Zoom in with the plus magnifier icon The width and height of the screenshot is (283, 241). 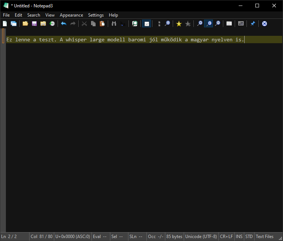(x=200, y=24)
